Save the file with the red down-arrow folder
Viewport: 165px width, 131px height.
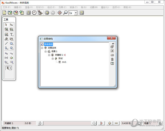[16, 13]
